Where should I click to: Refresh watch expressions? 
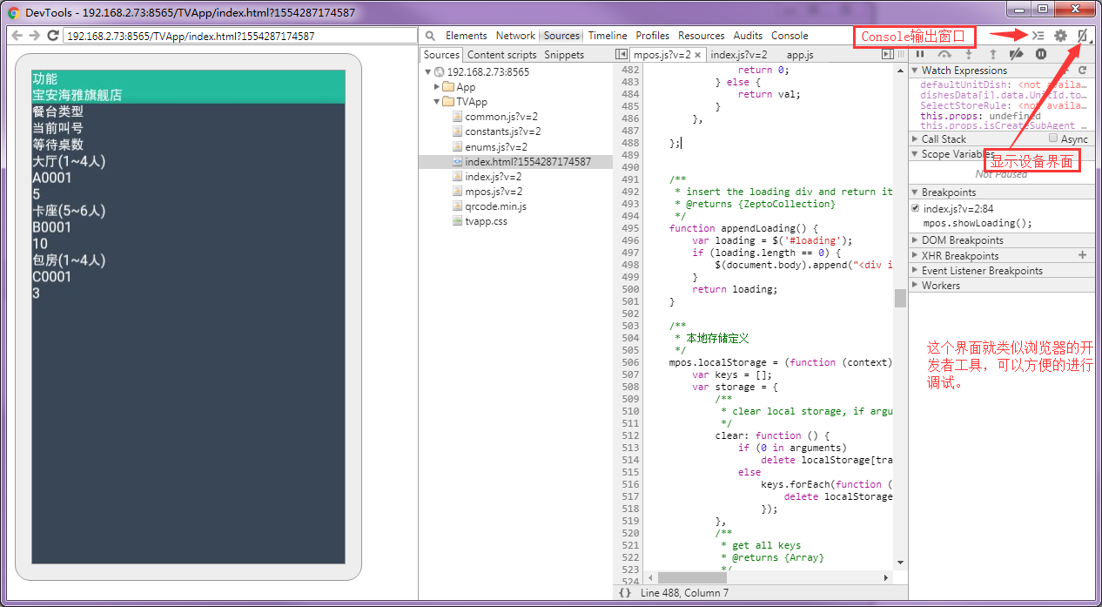[x=1083, y=71]
